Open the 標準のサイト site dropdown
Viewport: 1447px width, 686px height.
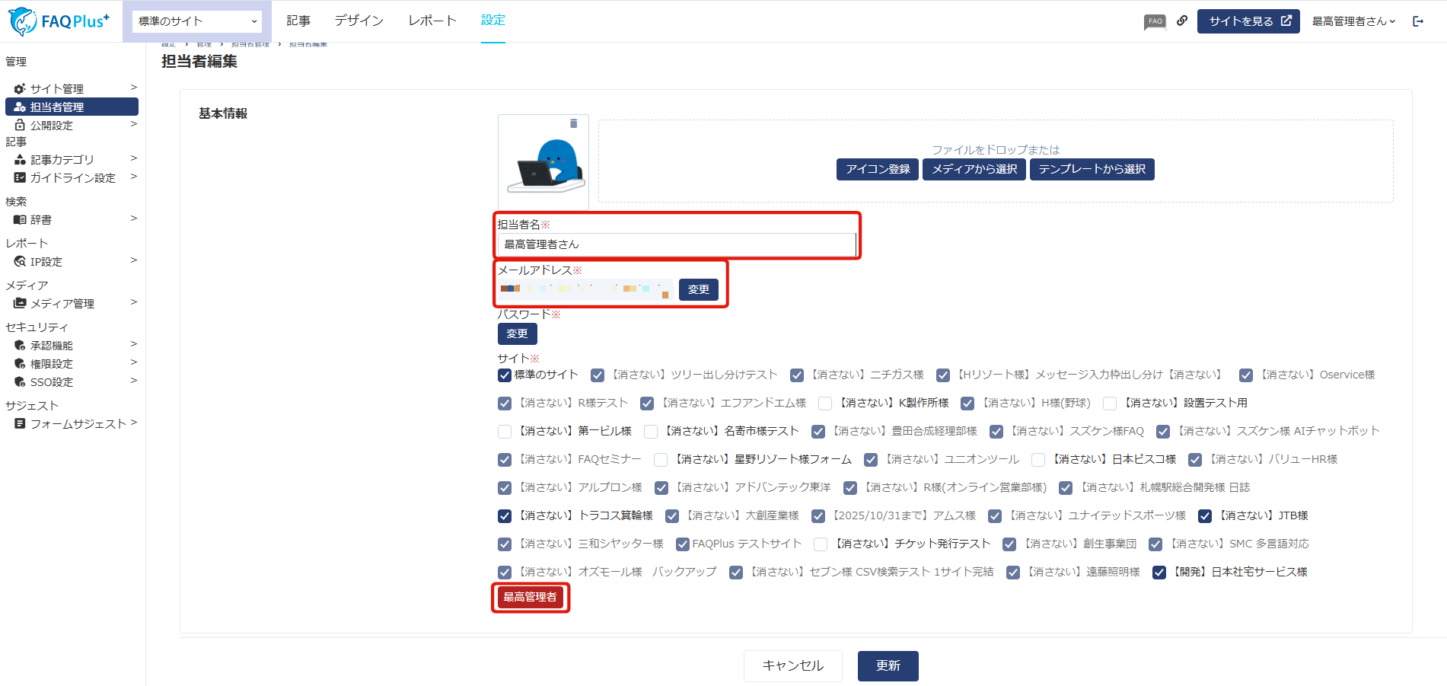click(197, 21)
